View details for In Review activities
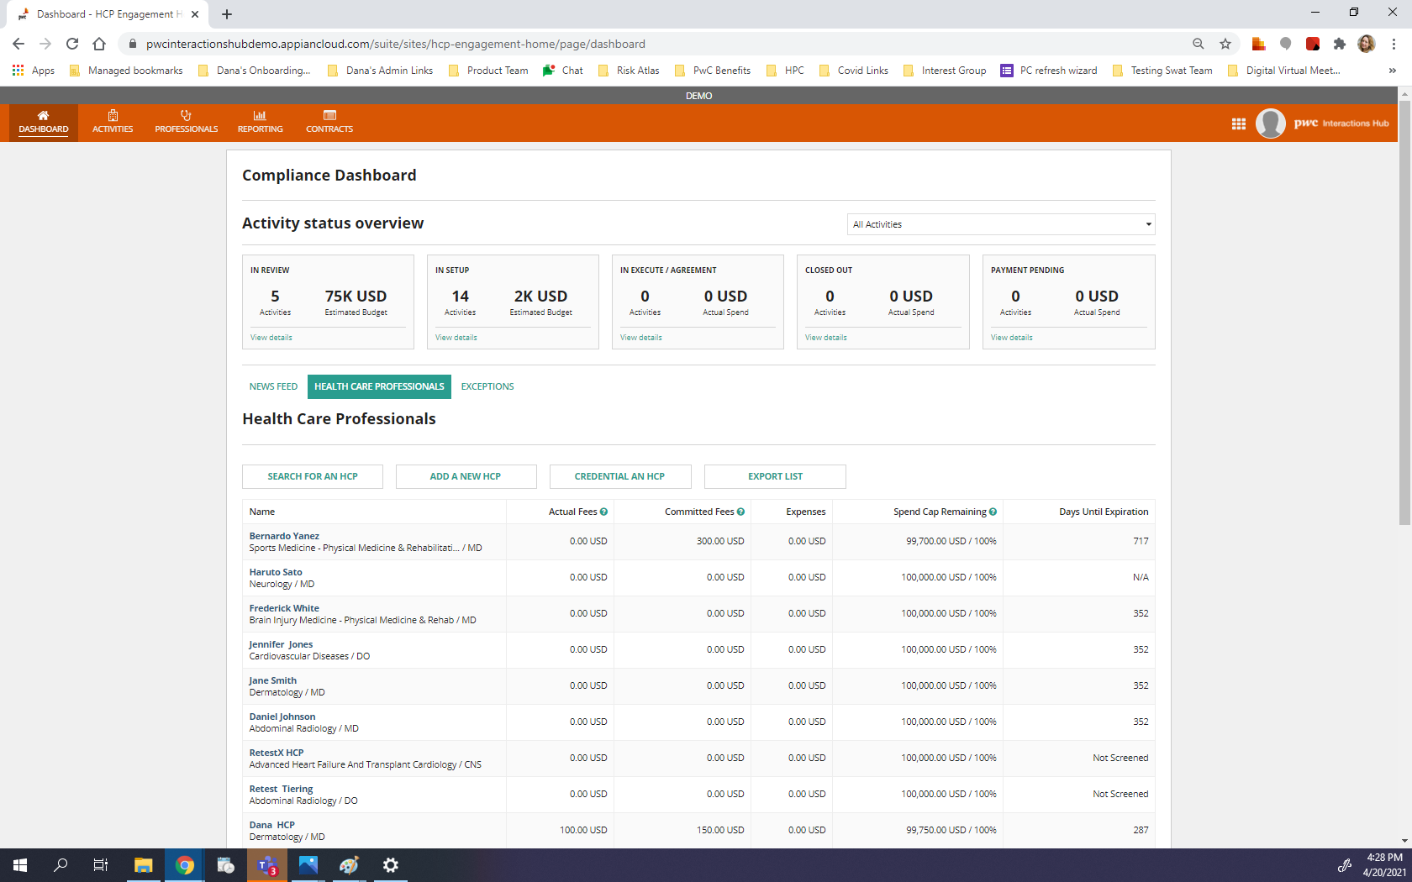The width and height of the screenshot is (1412, 882). [271, 338]
